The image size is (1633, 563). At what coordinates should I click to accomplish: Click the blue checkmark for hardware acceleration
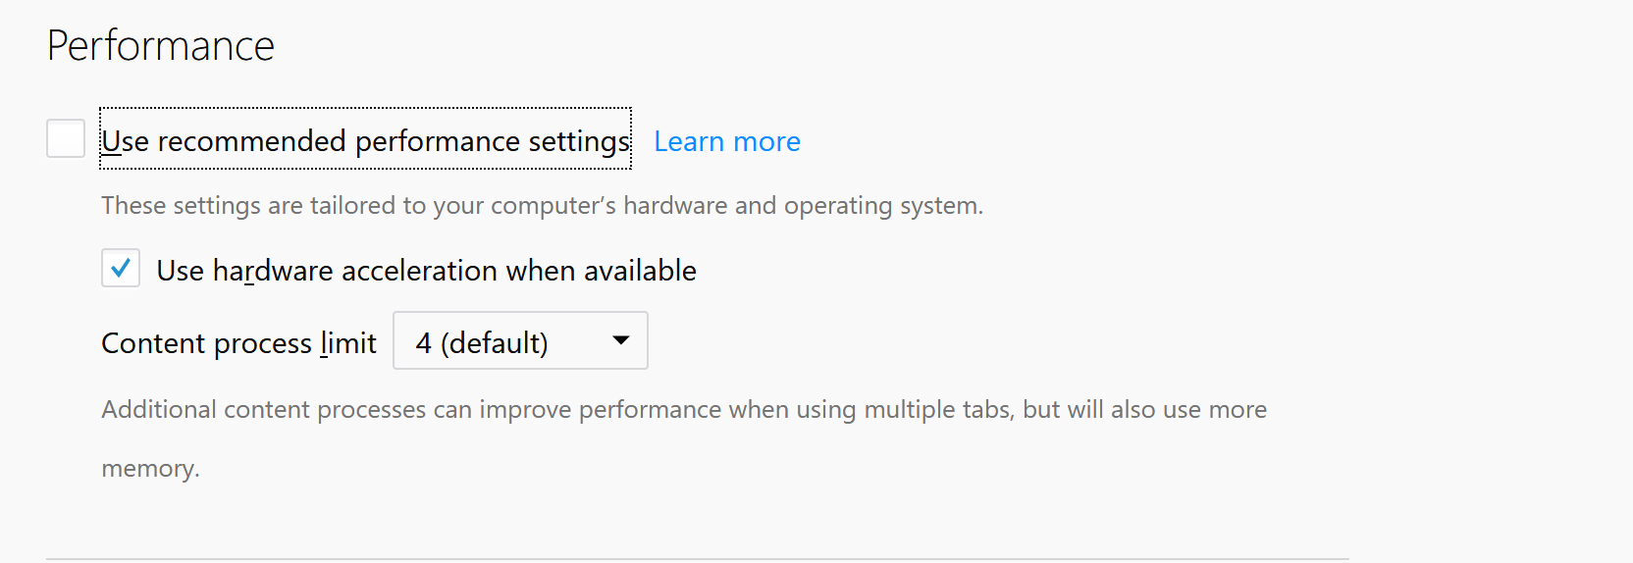tap(121, 268)
